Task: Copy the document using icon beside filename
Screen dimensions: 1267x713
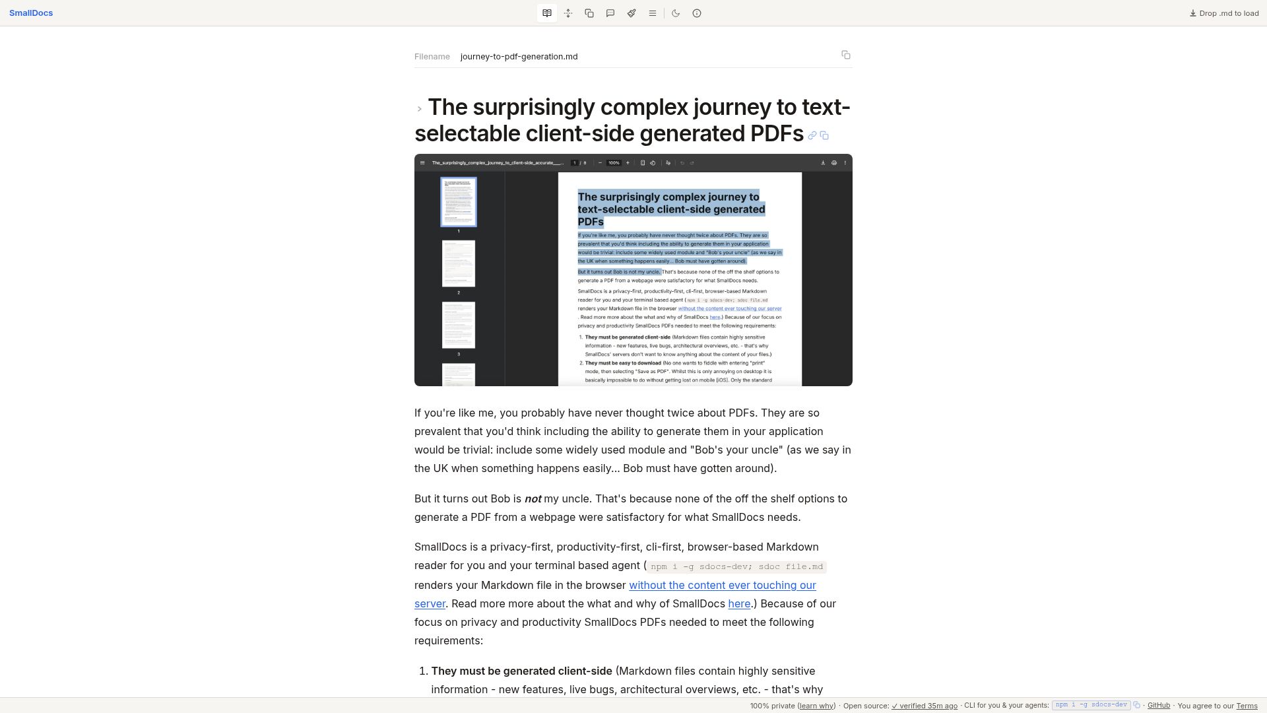Action: click(846, 55)
